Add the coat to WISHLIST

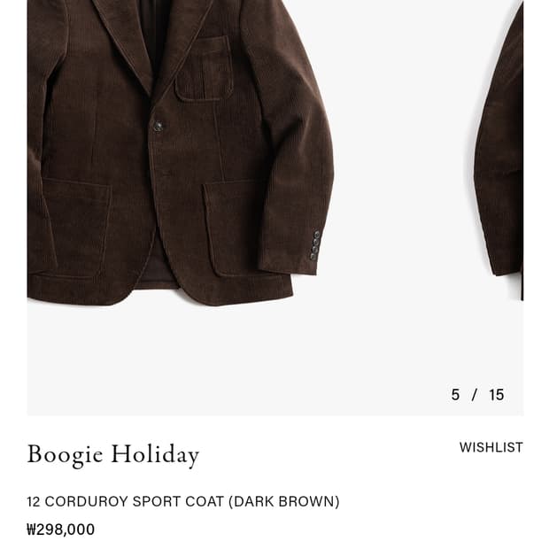pyautogui.click(x=491, y=447)
